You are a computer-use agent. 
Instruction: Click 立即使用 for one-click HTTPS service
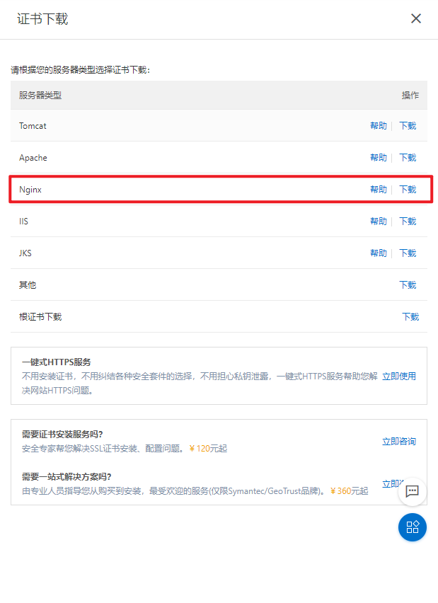click(x=399, y=377)
